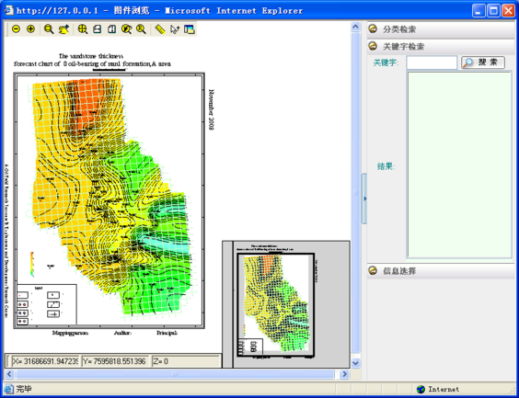
Task: Activate the pan hand tool
Action: 63,29
